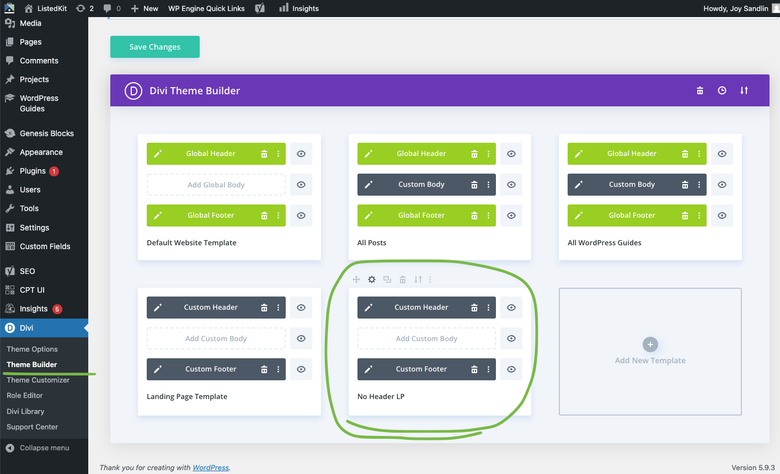Open Custom Fields in sidebar

45,246
